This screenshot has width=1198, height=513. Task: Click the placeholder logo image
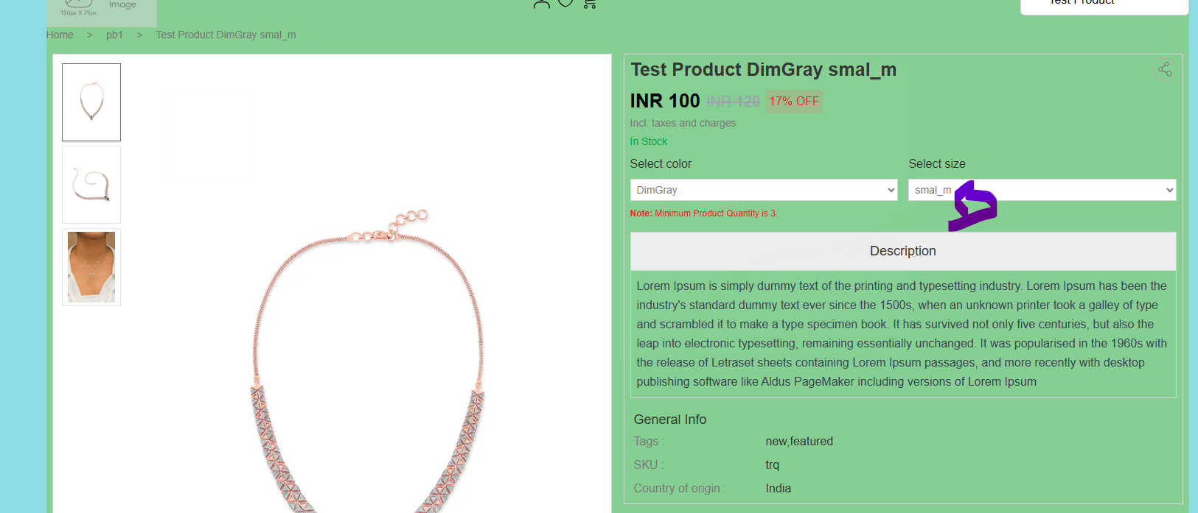pyautogui.click(x=102, y=12)
